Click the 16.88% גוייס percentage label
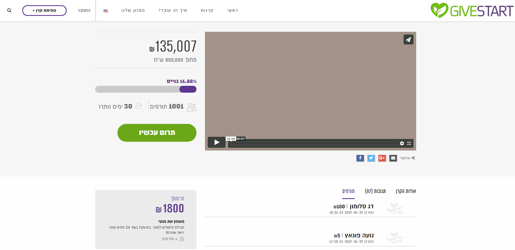This screenshot has height=250, width=515. point(182,81)
